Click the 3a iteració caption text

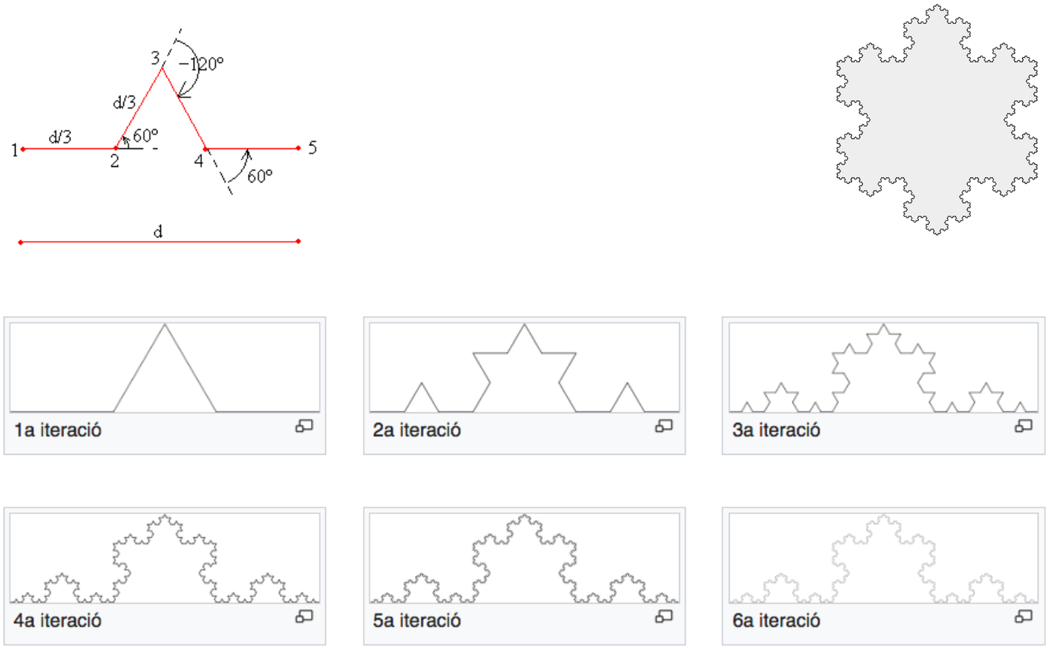pyautogui.click(x=776, y=430)
